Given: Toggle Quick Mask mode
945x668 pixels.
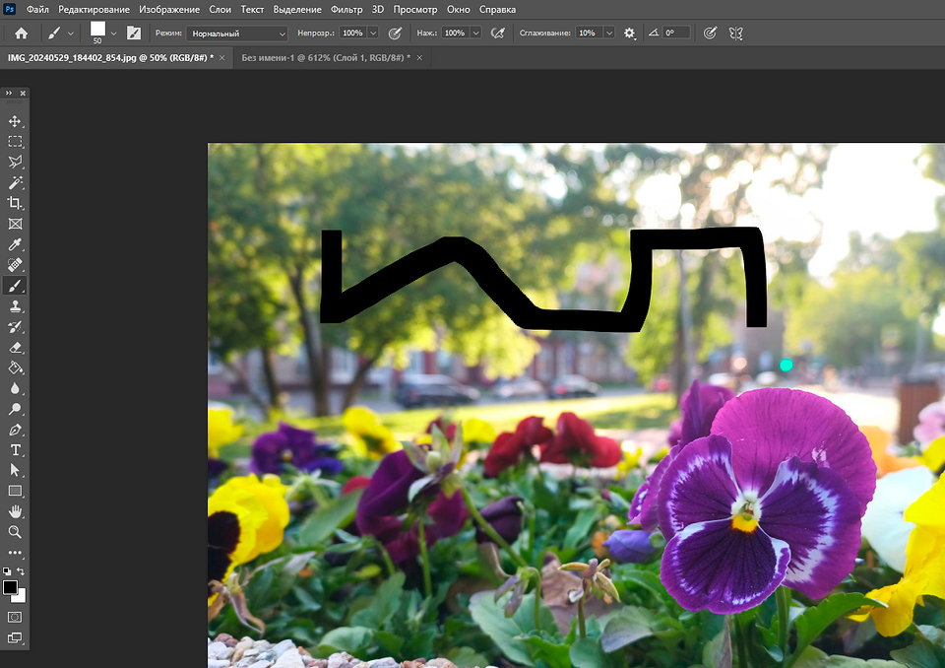Looking at the screenshot, I should coord(15,616).
